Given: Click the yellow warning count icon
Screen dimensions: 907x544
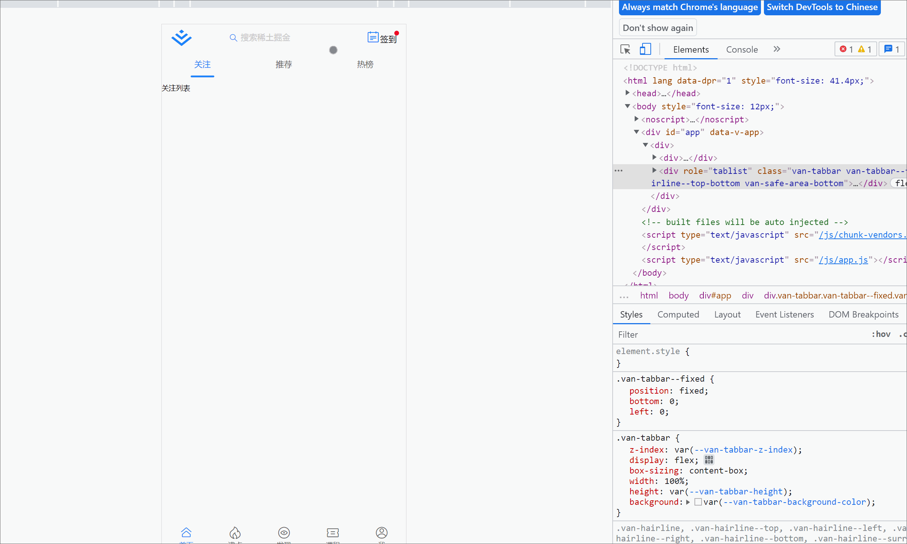Looking at the screenshot, I should (x=861, y=49).
